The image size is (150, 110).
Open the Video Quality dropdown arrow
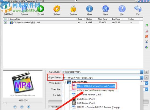tap(146, 83)
